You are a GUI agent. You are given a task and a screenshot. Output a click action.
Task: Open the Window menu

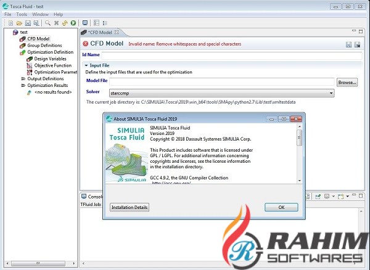(40, 14)
